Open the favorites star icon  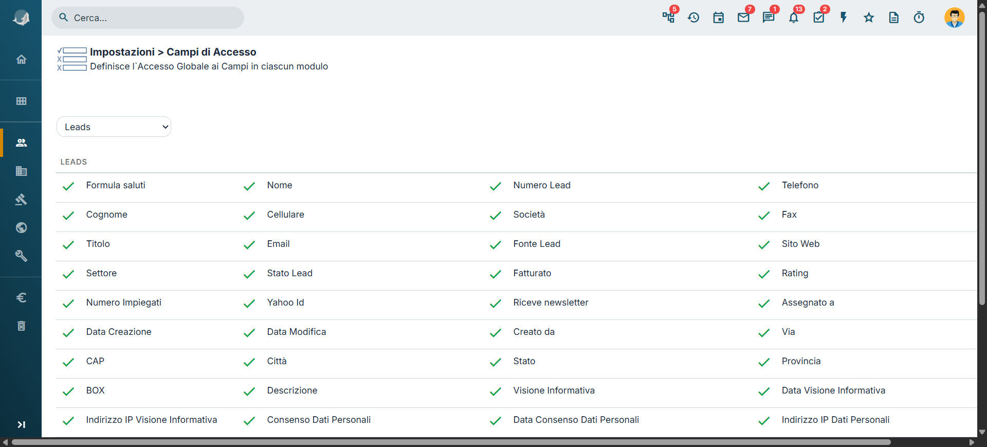point(869,17)
